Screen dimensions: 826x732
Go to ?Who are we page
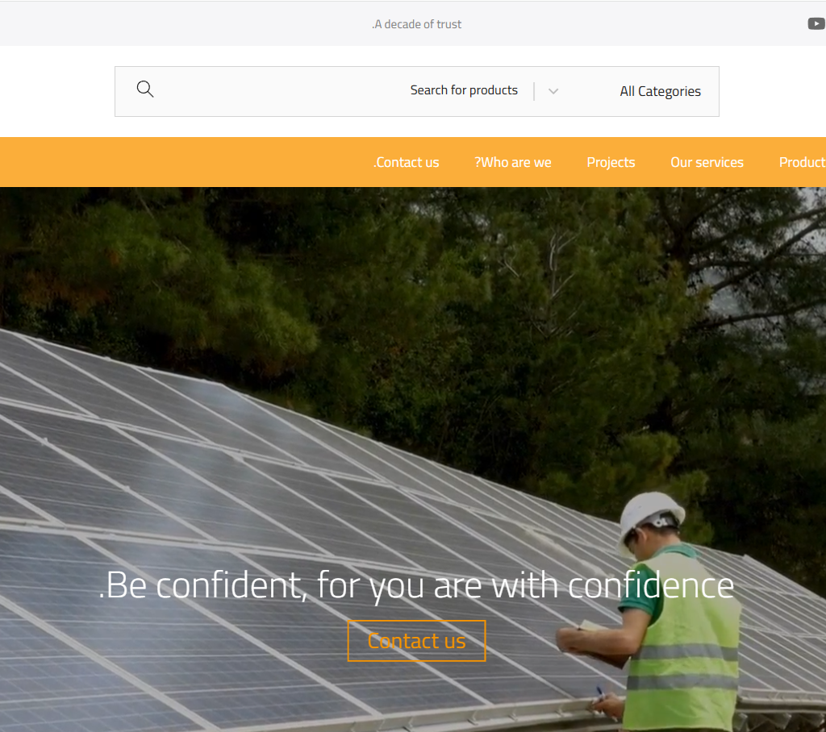(x=512, y=162)
